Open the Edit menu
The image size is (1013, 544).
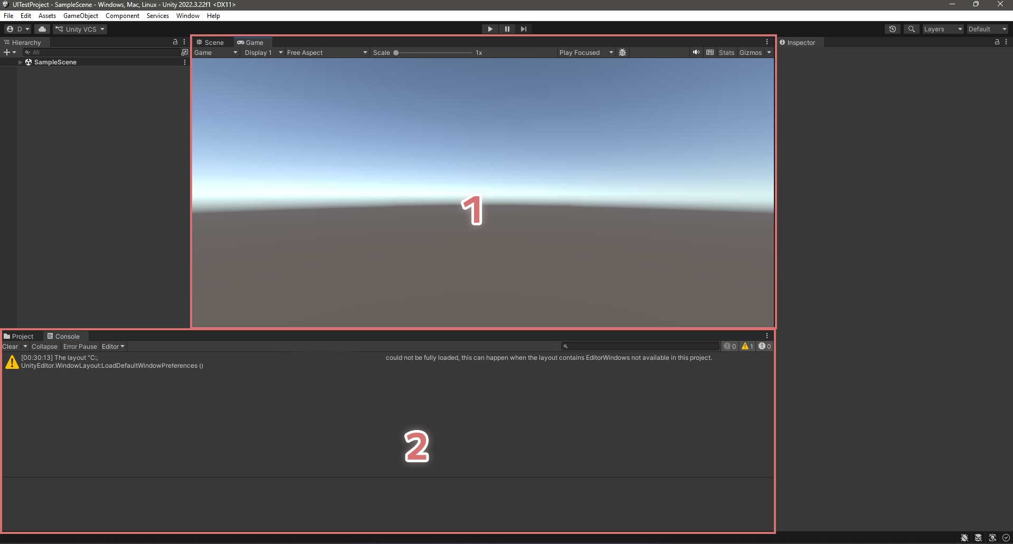point(26,16)
